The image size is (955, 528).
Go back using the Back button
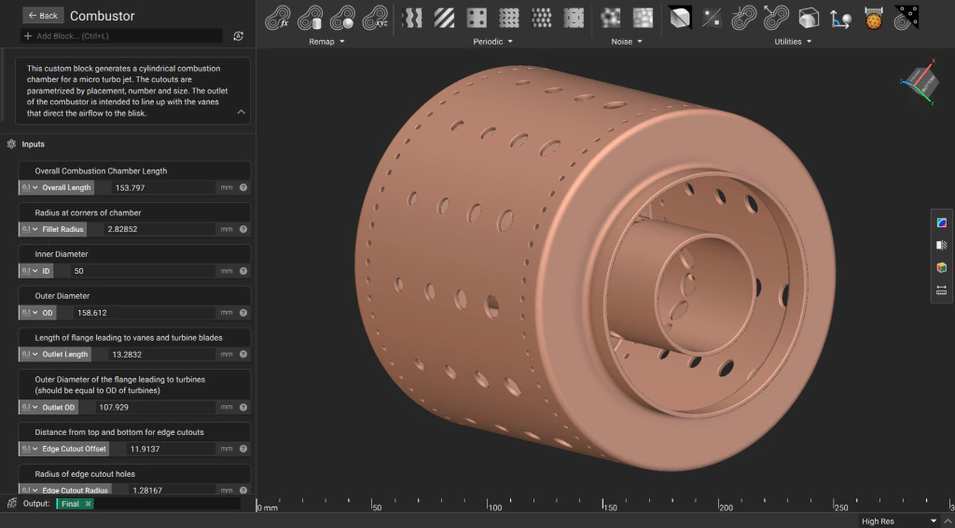[x=42, y=15]
